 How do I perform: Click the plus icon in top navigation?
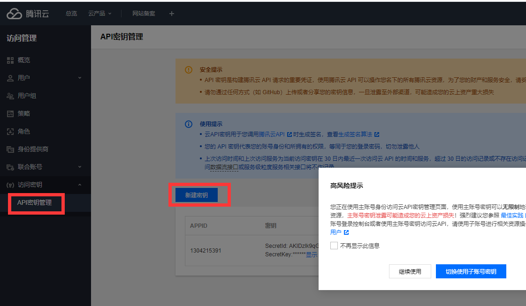pos(171,14)
